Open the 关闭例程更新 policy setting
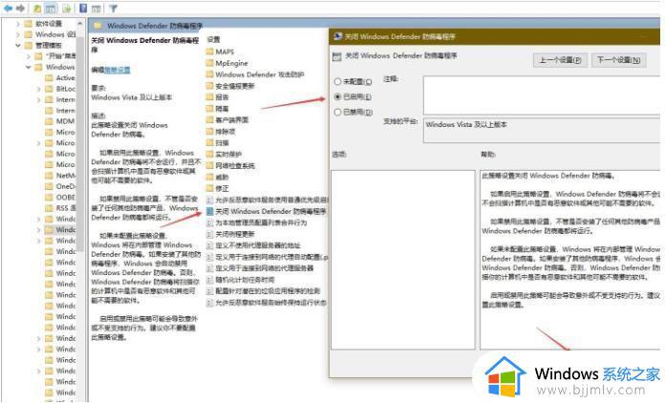 pos(235,233)
